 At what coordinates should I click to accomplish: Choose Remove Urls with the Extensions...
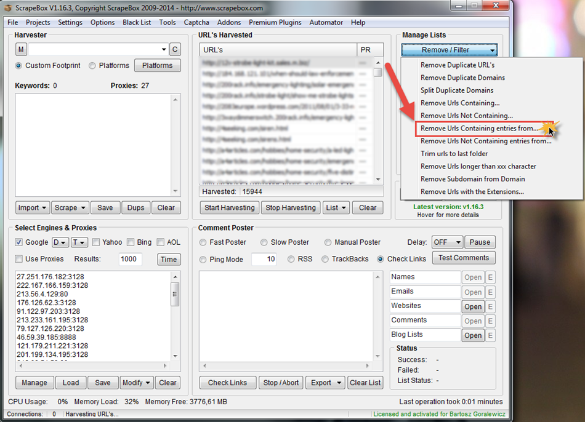pos(472,191)
